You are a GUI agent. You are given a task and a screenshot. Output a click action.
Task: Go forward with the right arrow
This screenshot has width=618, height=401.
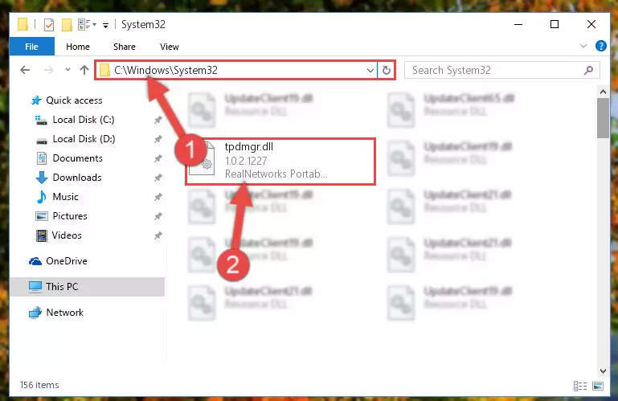click(x=48, y=70)
